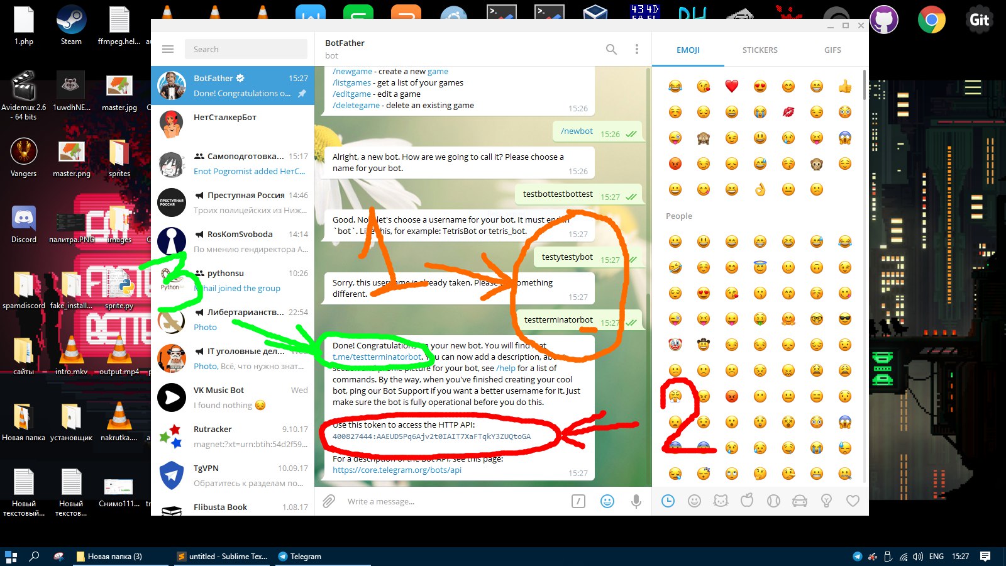Switch to Sublime Text taskbar button
This screenshot has height=566, width=1006.
coord(222,556)
